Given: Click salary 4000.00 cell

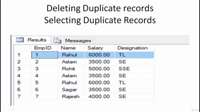Looking at the screenshot, I should click(x=99, y=96).
